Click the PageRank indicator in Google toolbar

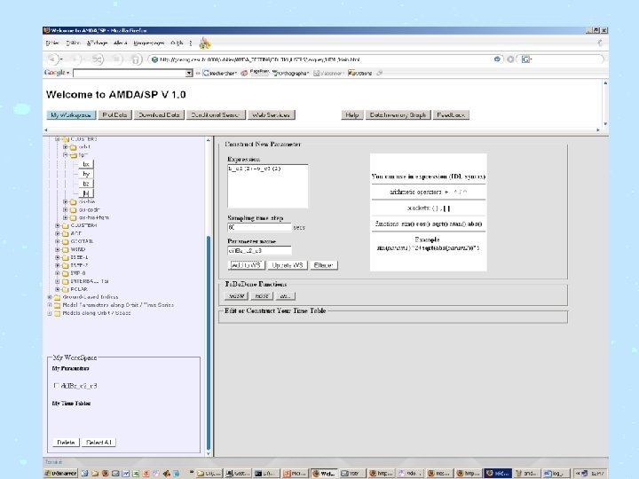pyautogui.click(x=259, y=73)
